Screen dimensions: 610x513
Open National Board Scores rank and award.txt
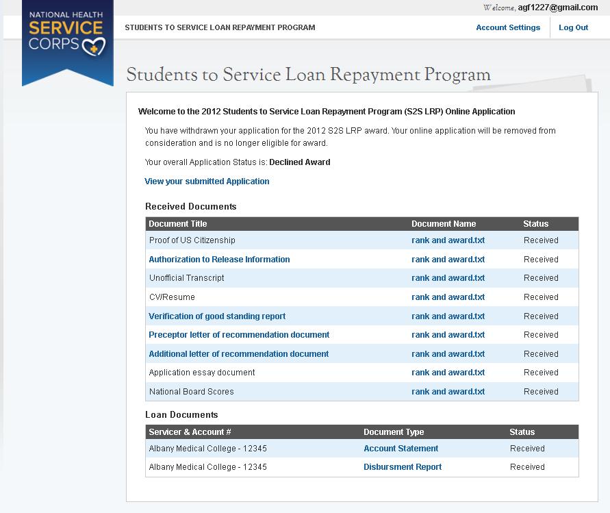point(448,392)
